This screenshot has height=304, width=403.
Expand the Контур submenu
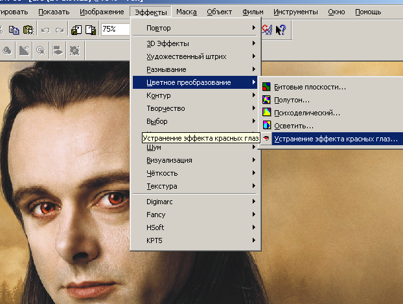(195, 95)
